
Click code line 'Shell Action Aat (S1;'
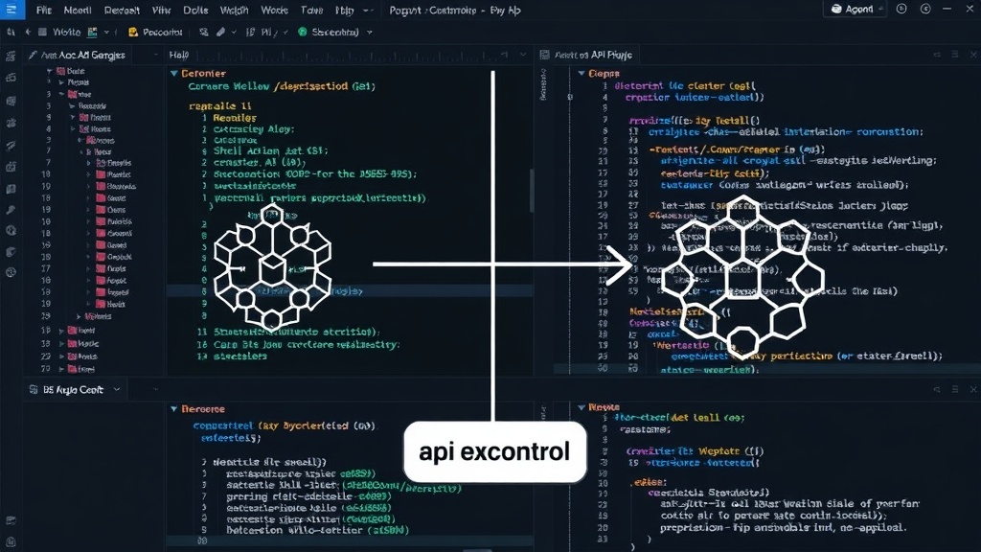(270, 150)
